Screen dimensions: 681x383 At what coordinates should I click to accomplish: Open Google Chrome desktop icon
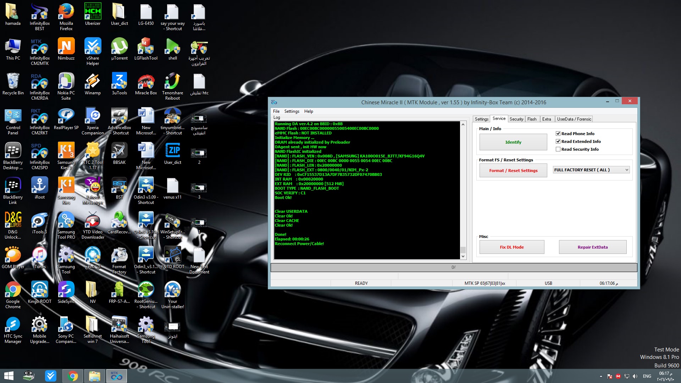tap(13, 295)
